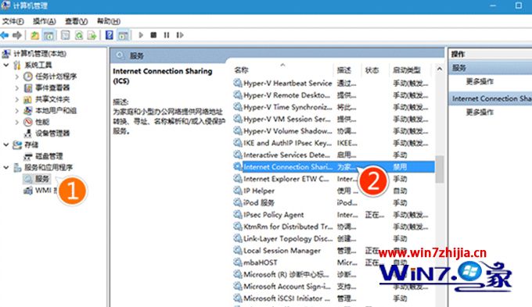Stop the service with the stop button
The height and width of the screenshot is (307, 532).
[153, 35]
